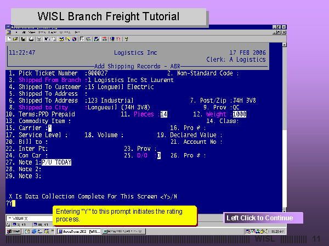Click the Account No label
329x246 pixels.
point(200,142)
